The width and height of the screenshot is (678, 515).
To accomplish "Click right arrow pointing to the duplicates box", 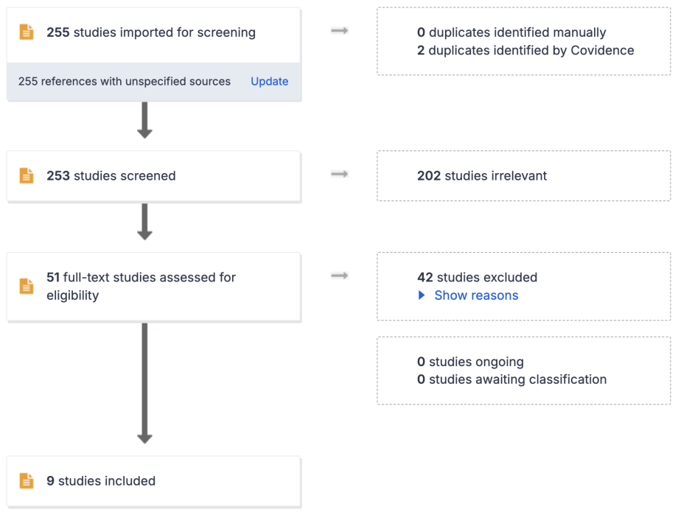I will pyautogui.click(x=339, y=31).
